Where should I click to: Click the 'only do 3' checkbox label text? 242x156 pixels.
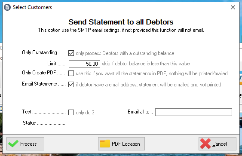point(85,113)
